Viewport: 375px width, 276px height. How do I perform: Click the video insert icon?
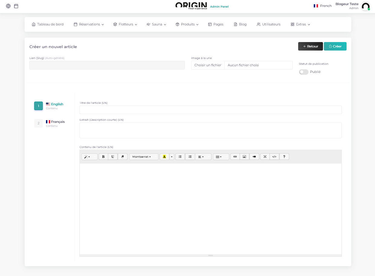tap(254, 157)
